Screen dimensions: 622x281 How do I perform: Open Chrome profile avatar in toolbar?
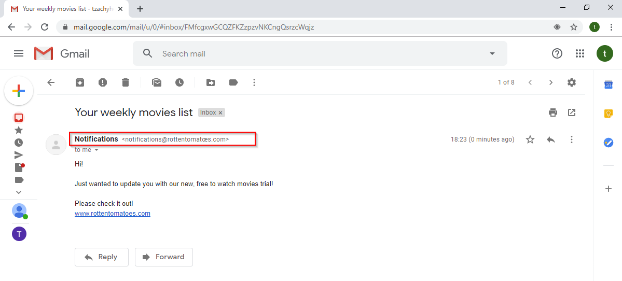[594, 27]
